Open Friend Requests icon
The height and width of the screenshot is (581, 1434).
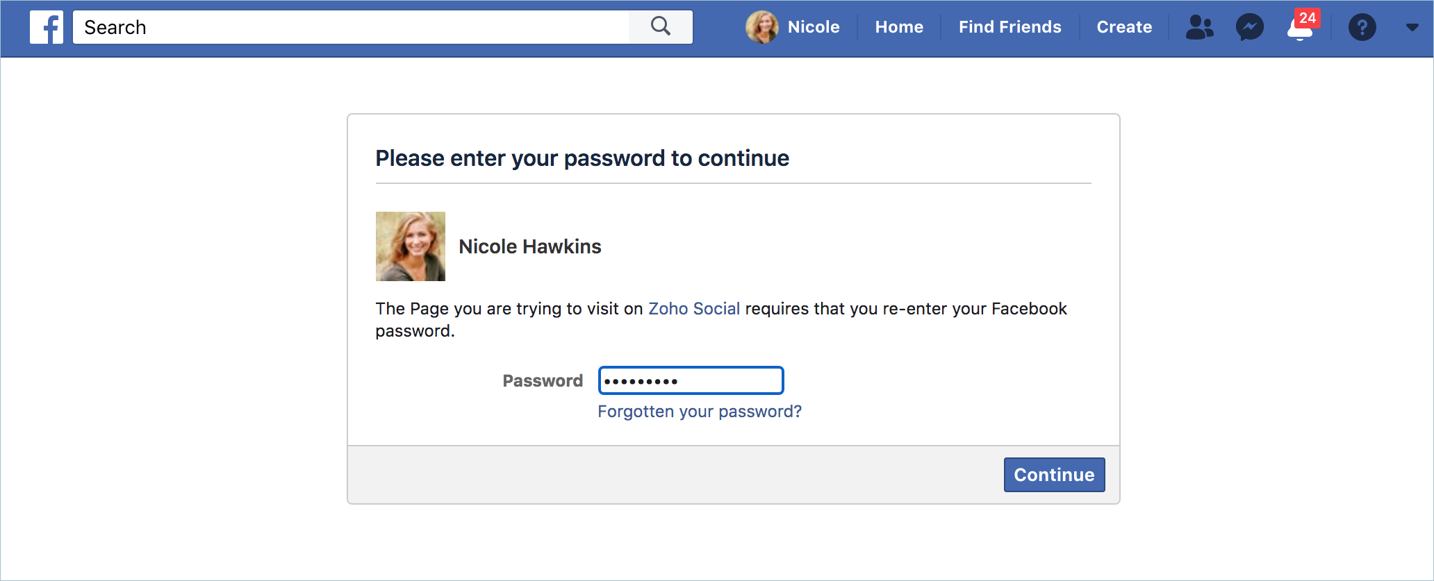click(1199, 27)
